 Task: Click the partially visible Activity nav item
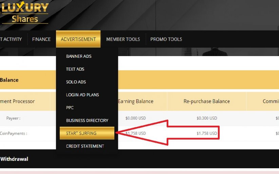(x=11, y=39)
